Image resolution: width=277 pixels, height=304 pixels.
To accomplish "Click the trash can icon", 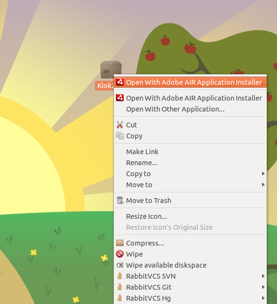I will (120, 200).
